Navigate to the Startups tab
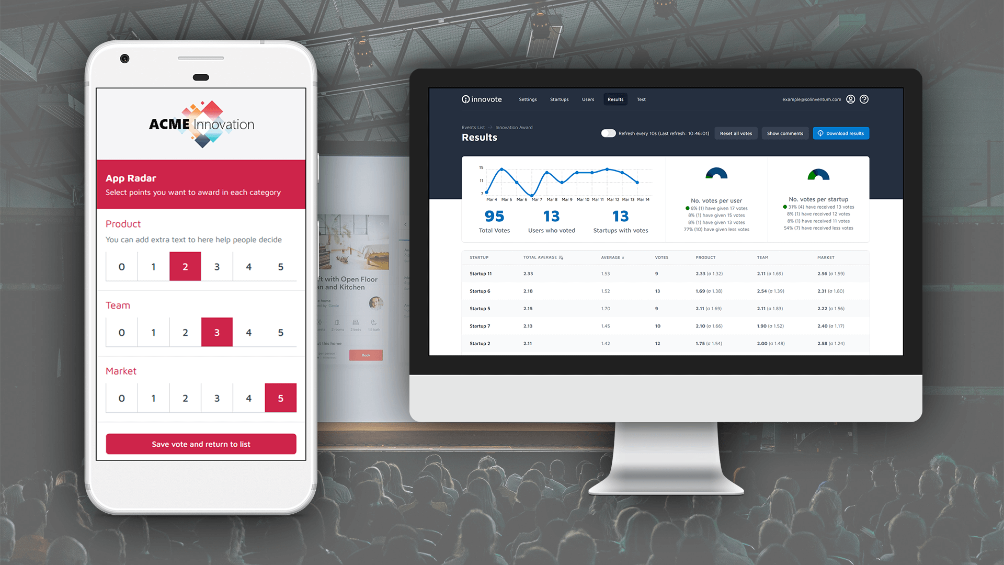 558,99
